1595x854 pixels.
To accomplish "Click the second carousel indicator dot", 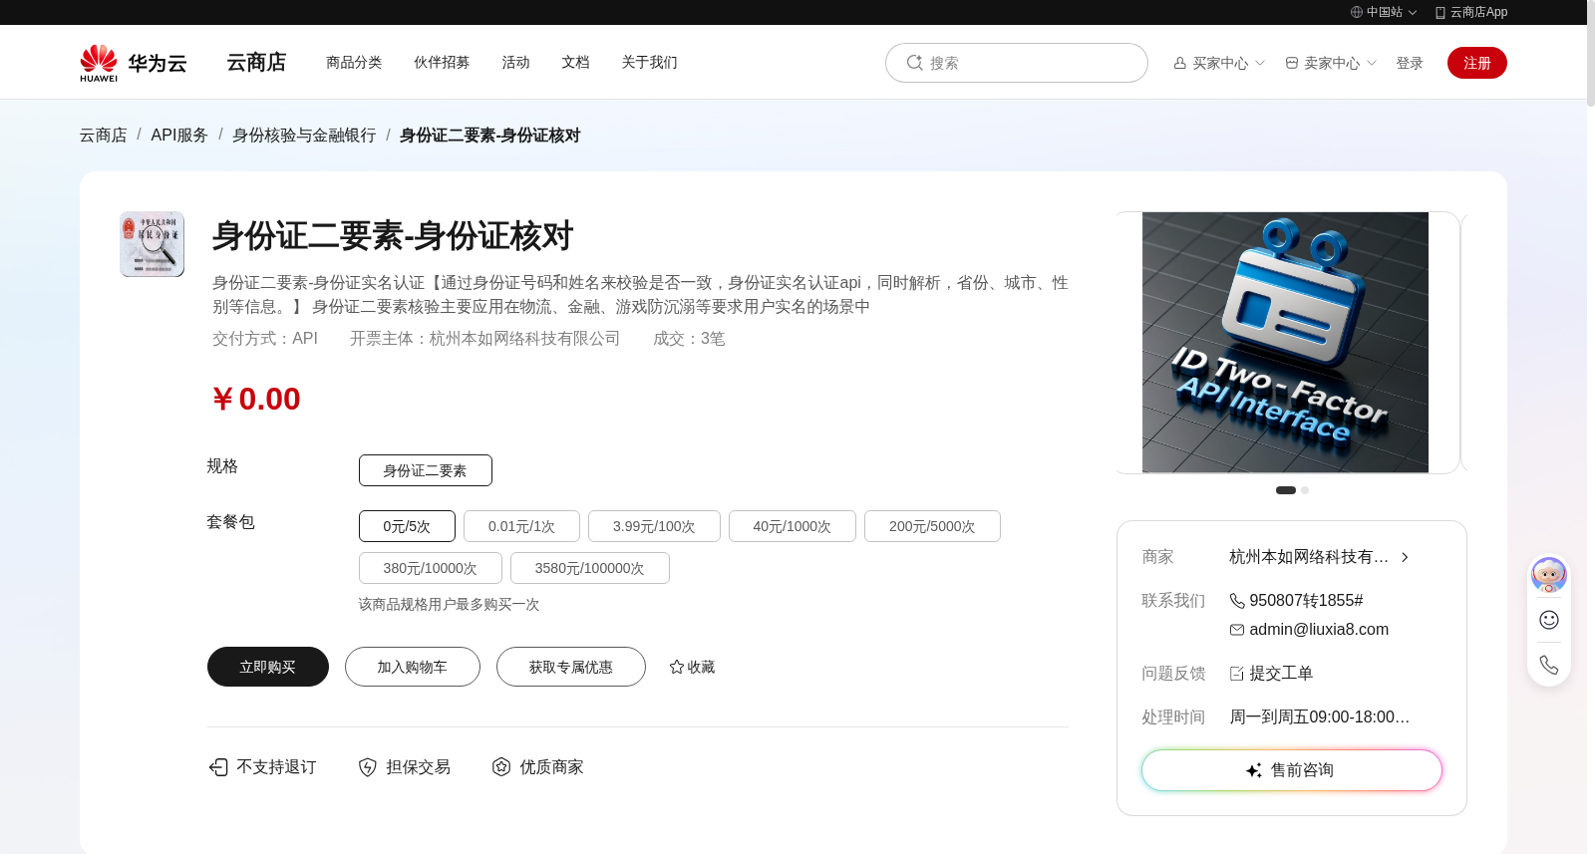I will [x=1305, y=490].
